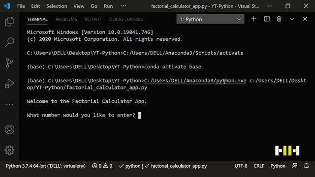Open the Explorer view in activity bar
Screen dimensions: 315x177
click(9, 21)
